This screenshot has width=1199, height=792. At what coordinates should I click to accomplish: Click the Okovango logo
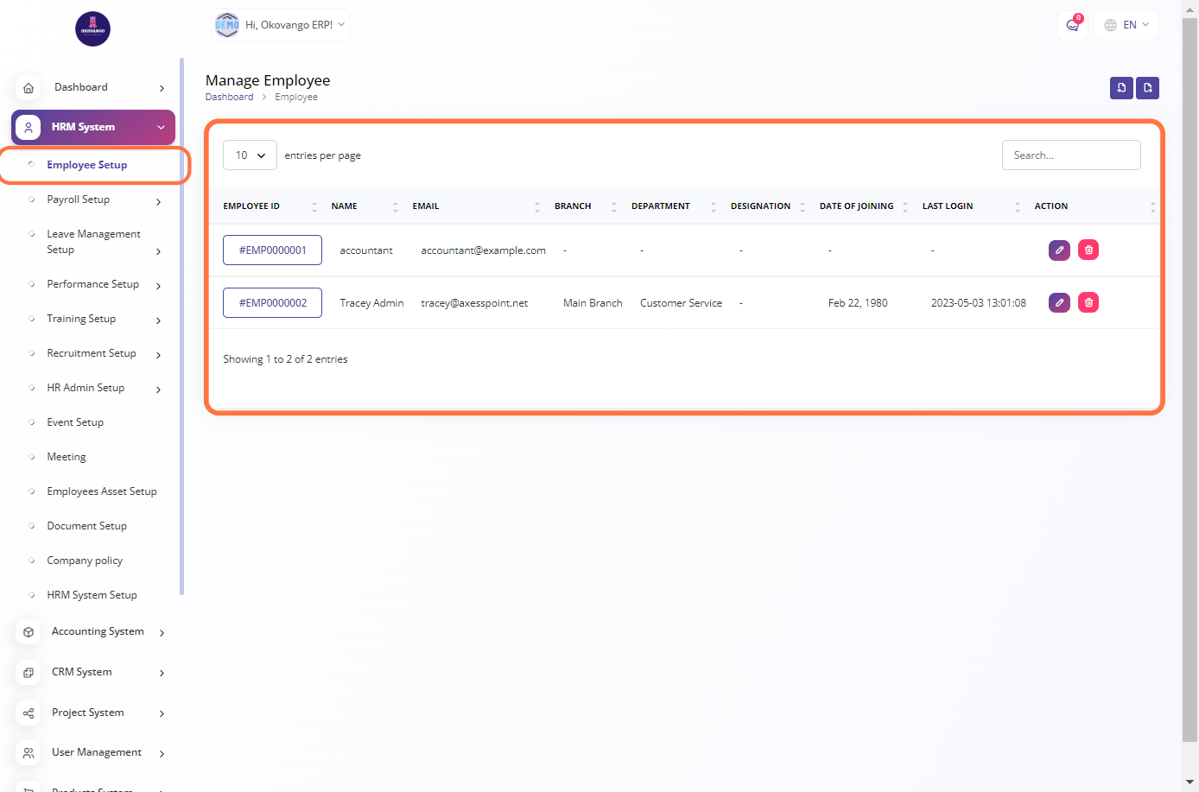pos(92,29)
